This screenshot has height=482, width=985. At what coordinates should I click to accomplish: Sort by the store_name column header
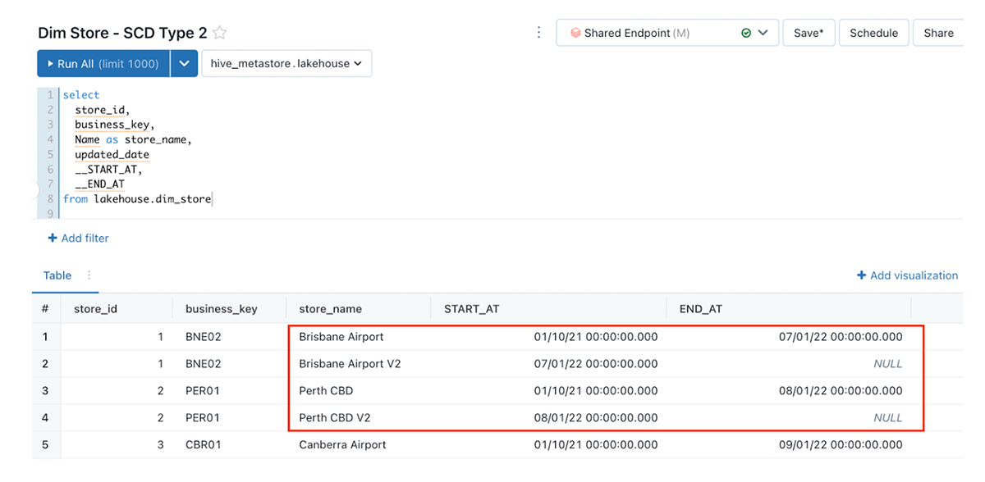coord(330,309)
